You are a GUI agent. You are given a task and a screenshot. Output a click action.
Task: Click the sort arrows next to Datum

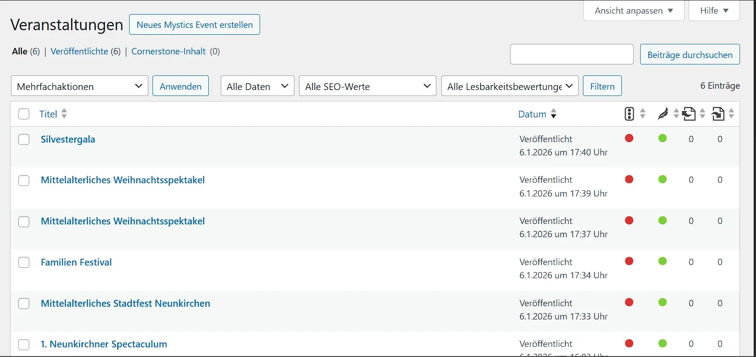[554, 114]
